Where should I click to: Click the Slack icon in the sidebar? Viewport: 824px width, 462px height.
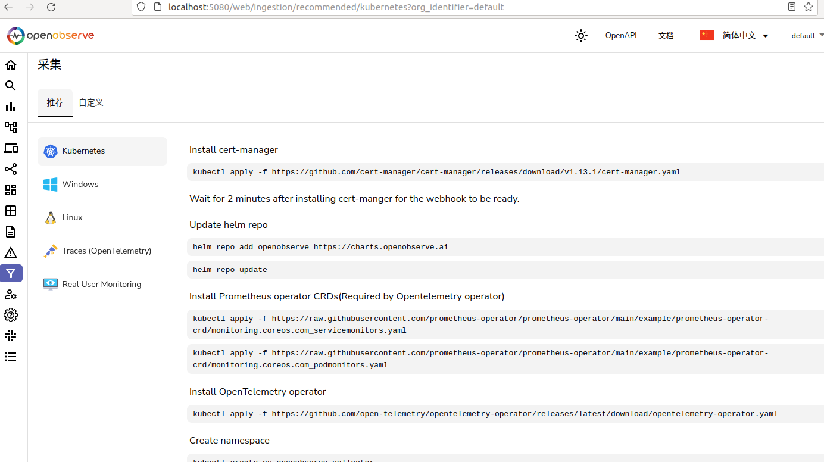(11, 335)
